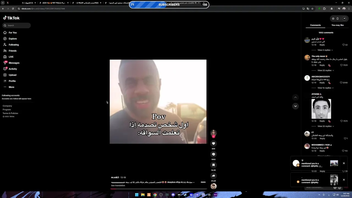Open the Friends page
This screenshot has height=198, width=352.
pos(10,51)
